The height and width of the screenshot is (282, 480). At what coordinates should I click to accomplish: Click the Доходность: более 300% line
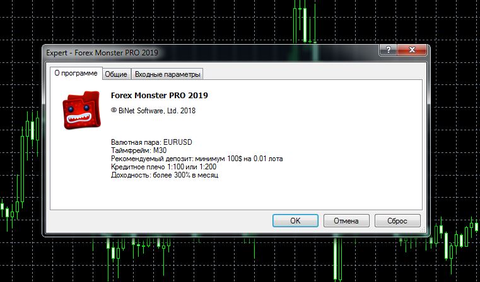click(165, 175)
